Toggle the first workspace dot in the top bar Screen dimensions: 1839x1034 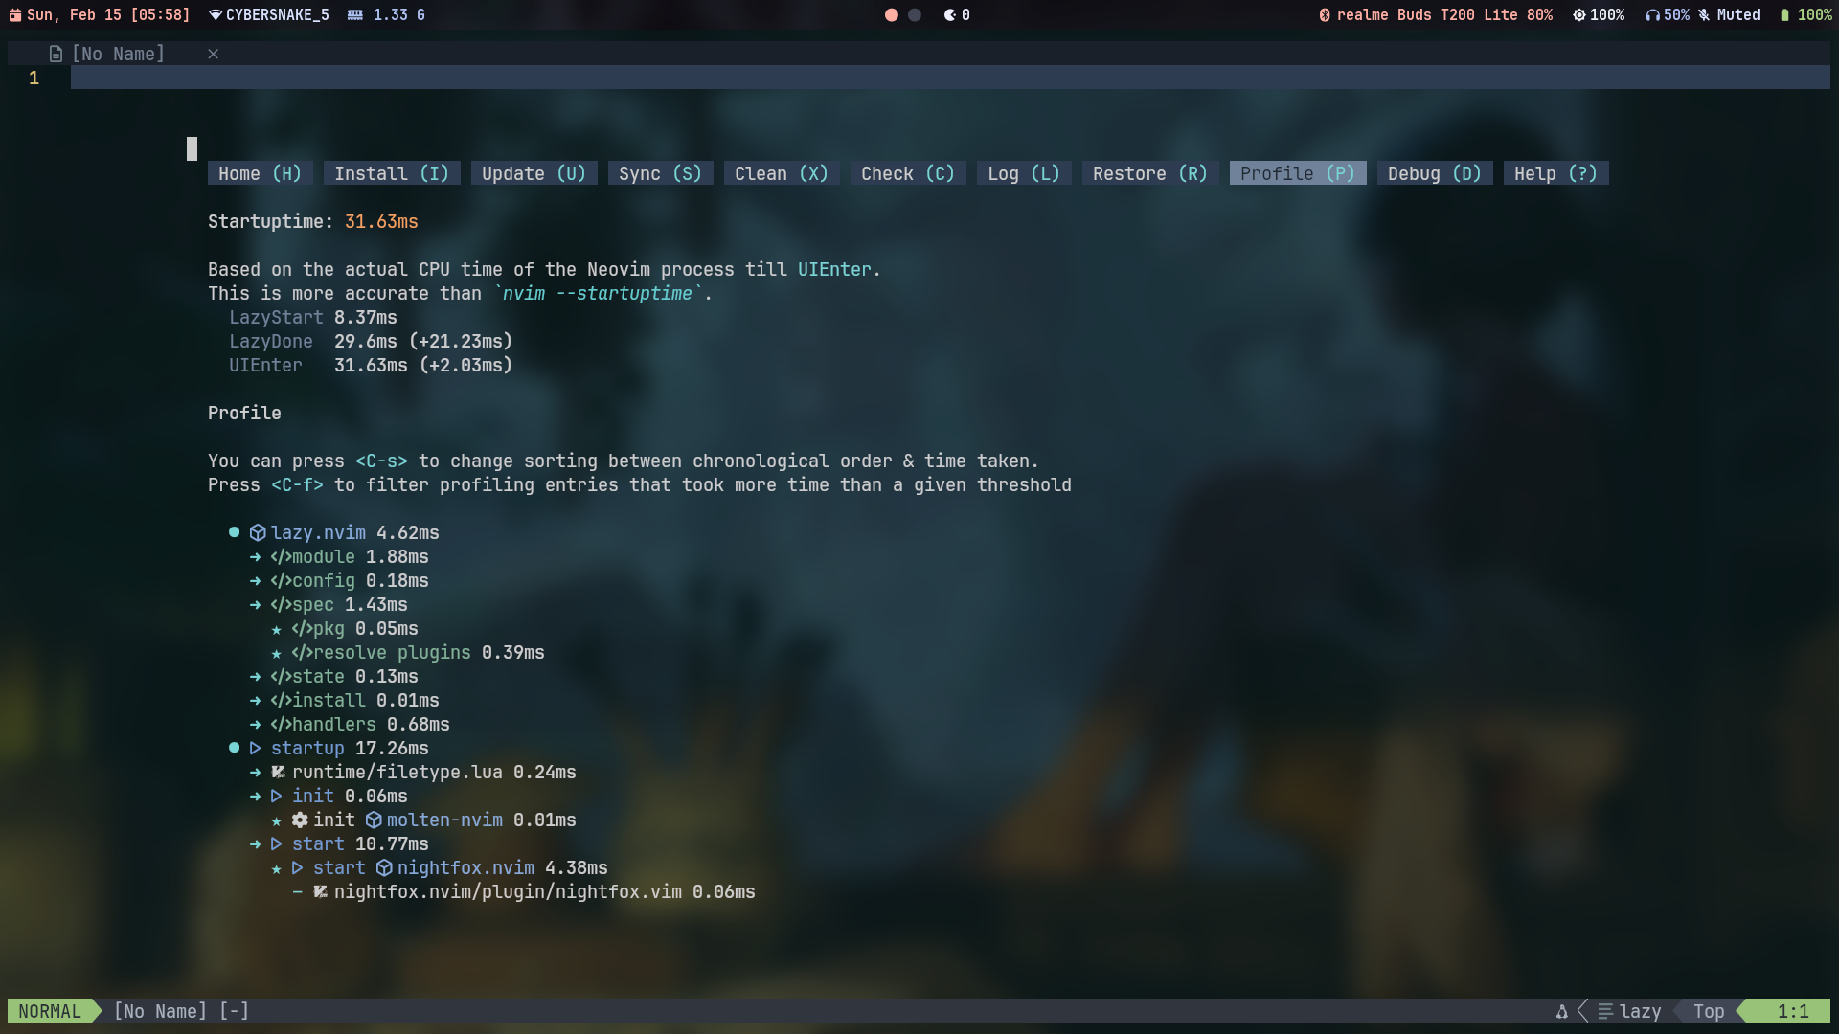pyautogui.click(x=892, y=15)
